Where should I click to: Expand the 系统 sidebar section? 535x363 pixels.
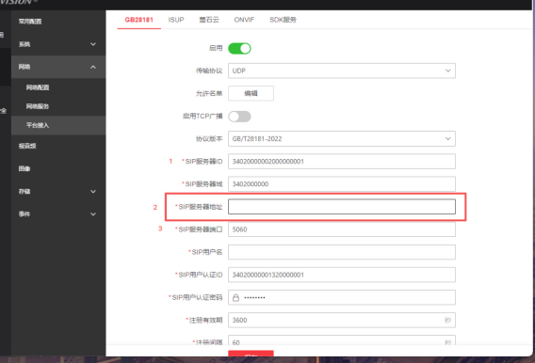tap(58, 44)
